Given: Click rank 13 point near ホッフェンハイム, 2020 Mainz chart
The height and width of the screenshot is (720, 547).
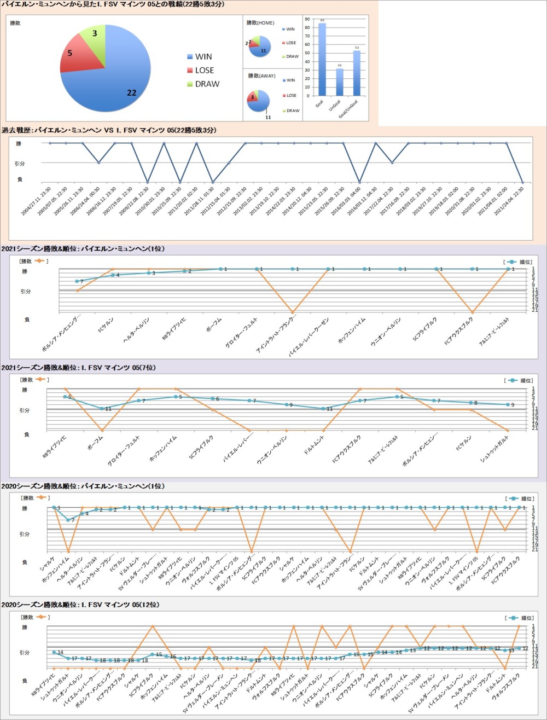Looking at the screenshot, I should click(406, 650).
